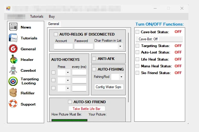Open the FishingRod hotkey dropdown
199x132 pixels.
click(121, 77)
